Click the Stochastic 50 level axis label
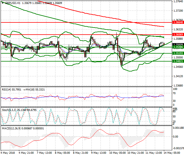Screen dimensions: 184x156 [x=174, y=117]
